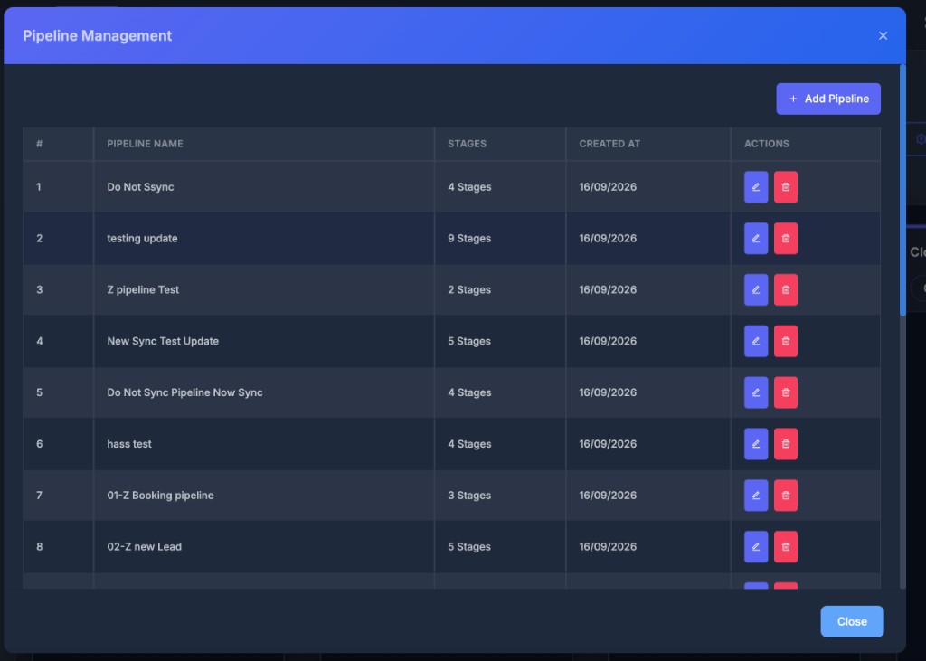Edit the testing update pipeline
Image resolution: width=926 pixels, height=661 pixels.
click(x=756, y=238)
